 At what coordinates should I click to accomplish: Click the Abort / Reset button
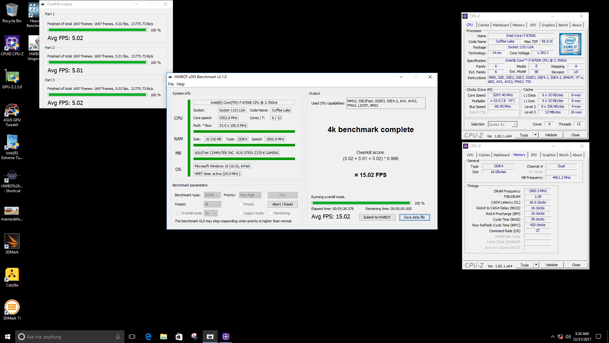[x=283, y=204]
